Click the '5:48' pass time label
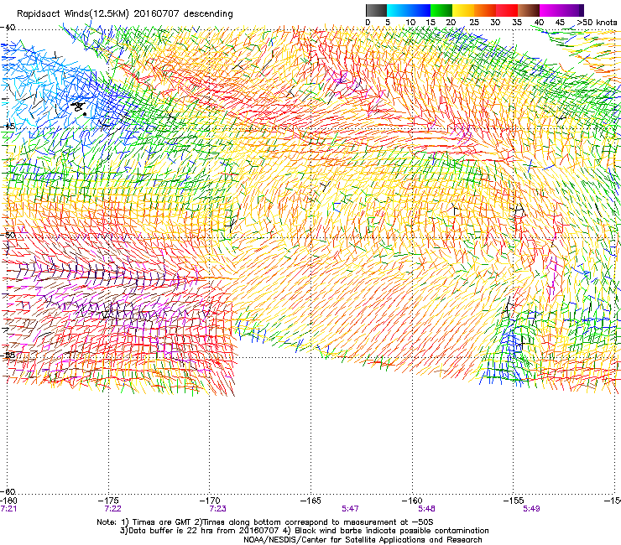 (x=426, y=509)
